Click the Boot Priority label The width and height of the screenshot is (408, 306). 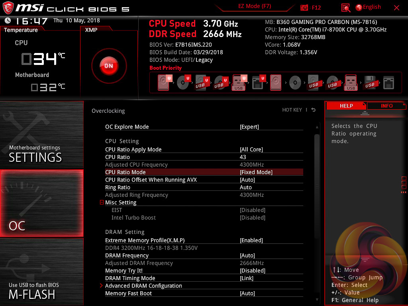[x=165, y=68]
